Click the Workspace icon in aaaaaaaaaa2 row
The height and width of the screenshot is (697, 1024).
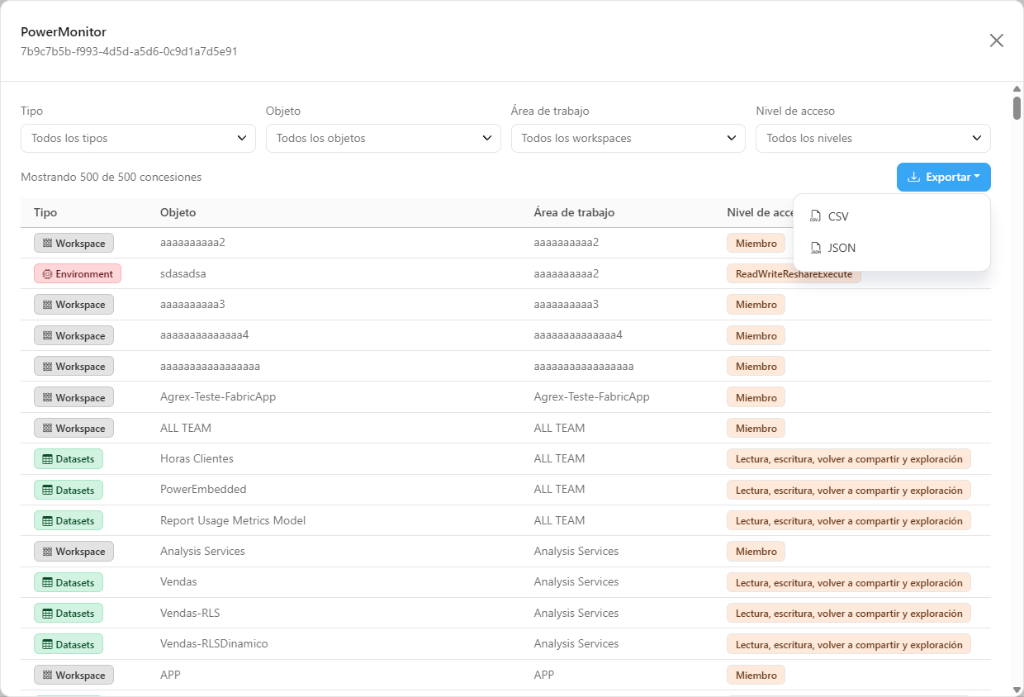[47, 244]
